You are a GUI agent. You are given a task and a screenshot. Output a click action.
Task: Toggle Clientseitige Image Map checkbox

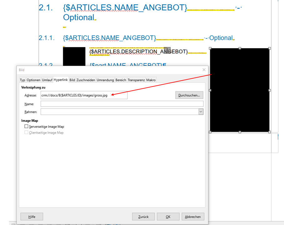click(x=26, y=132)
